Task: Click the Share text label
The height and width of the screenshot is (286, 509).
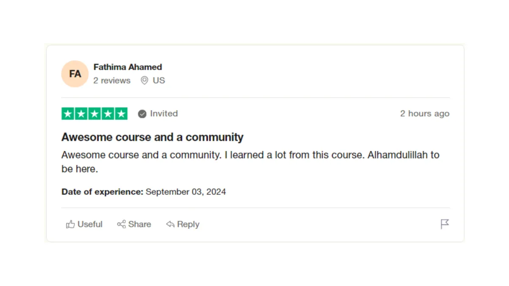Action: [x=140, y=224]
